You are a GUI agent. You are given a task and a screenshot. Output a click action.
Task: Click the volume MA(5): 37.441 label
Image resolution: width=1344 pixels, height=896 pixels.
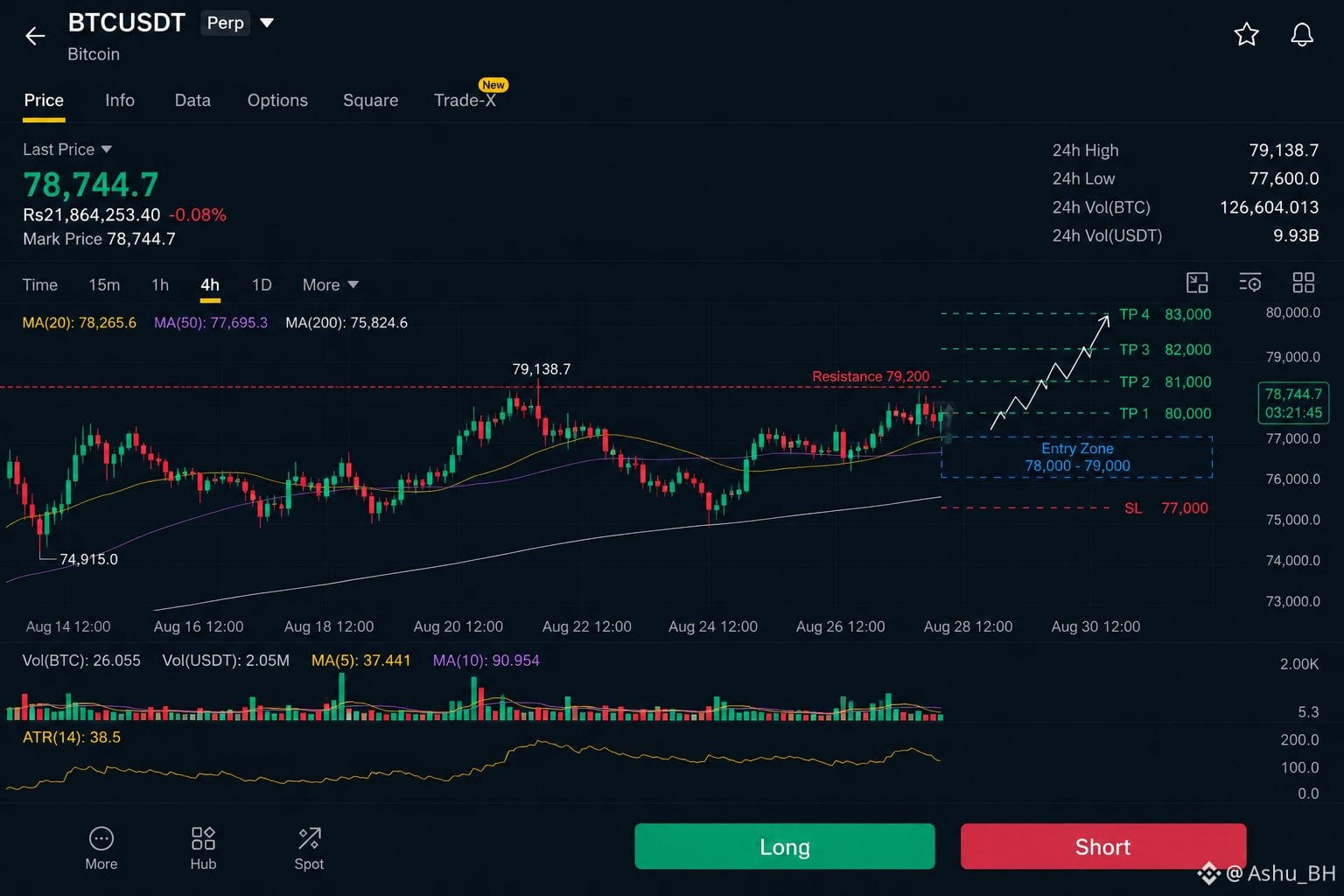point(361,661)
